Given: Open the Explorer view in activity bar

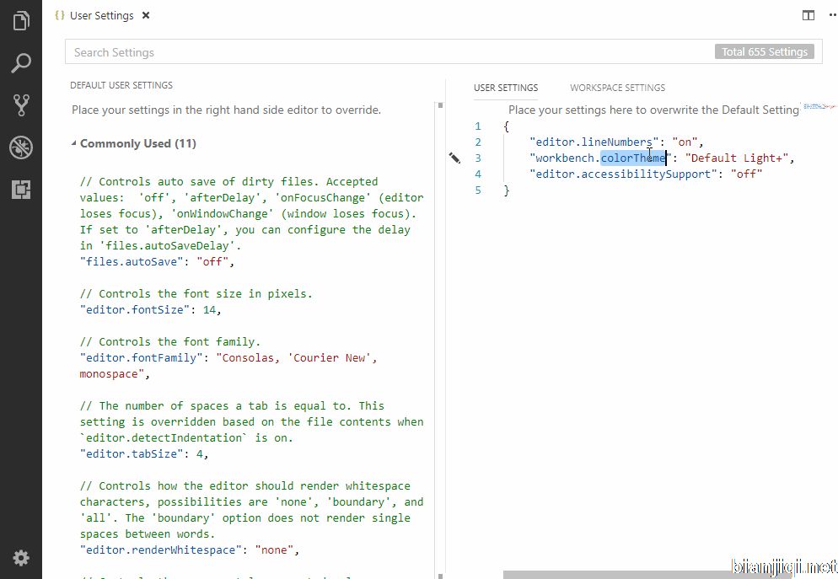Looking at the screenshot, I should pyautogui.click(x=21, y=21).
